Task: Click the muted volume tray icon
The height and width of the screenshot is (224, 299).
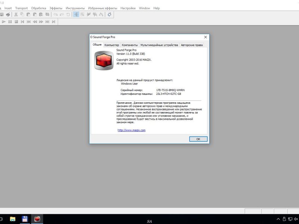Action: tap(296, 219)
